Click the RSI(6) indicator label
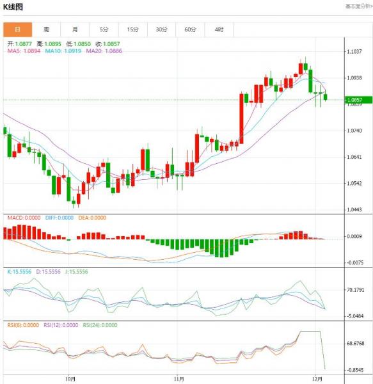Image resolution: width=373 pixels, height=384 pixels. pyautogui.click(x=23, y=325)
